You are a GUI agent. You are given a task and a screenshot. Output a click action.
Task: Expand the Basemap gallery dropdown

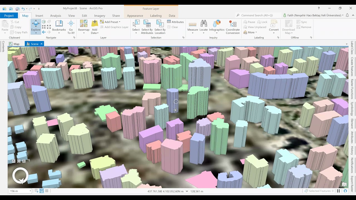pos(84,33)
